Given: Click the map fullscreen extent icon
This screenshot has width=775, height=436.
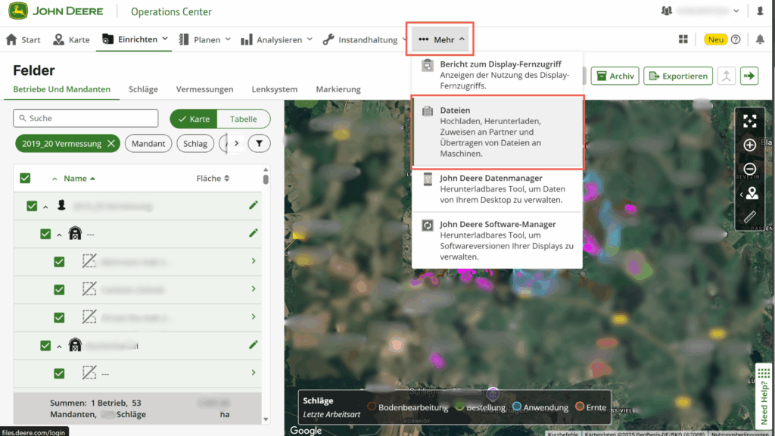Looking at the screenshot, I should click(x=749, y=121).
